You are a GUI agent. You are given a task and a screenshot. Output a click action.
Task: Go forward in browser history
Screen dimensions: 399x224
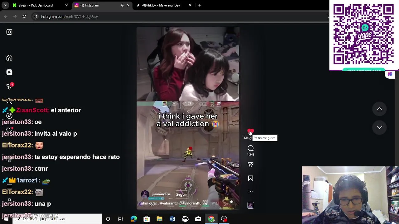point(15,16)
